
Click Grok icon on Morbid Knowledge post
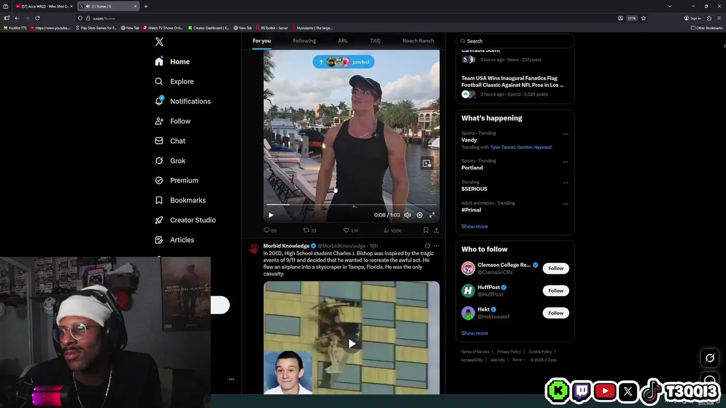click(x=428, y=246)
